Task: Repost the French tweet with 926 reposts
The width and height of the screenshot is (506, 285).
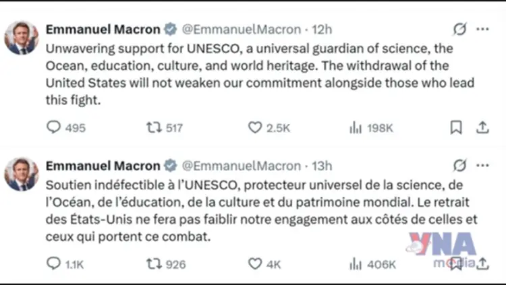Action: (154, 264)
